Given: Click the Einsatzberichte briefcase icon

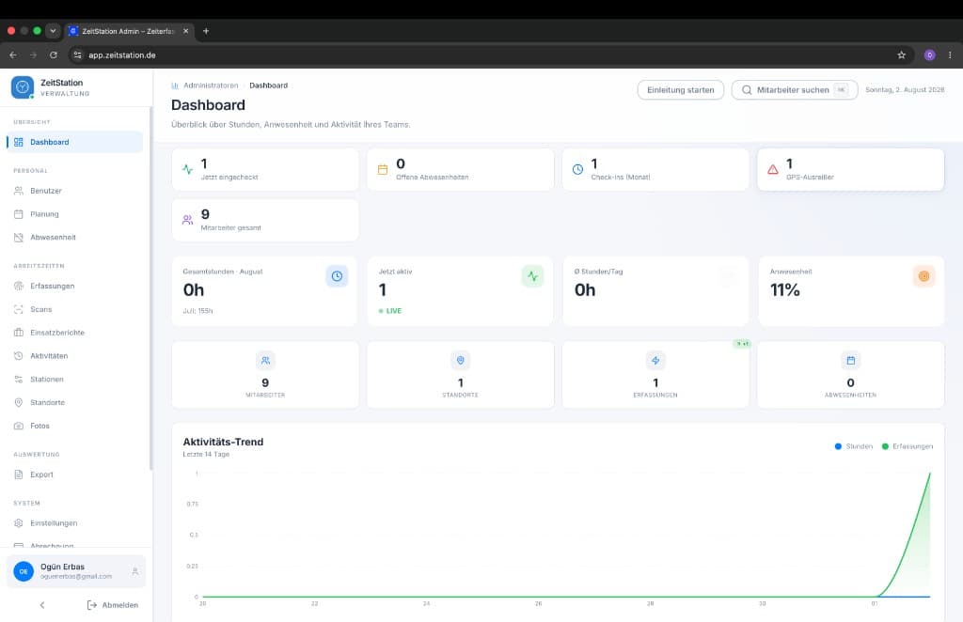Looking at the screenshot, I should coord(19,333).
